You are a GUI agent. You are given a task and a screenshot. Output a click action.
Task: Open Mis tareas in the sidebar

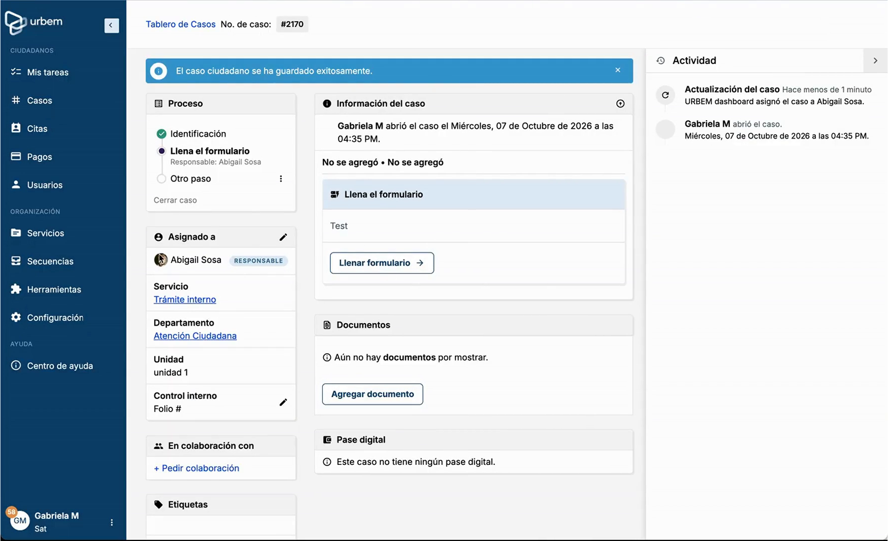pyautogui.click(x=48, y=72)
